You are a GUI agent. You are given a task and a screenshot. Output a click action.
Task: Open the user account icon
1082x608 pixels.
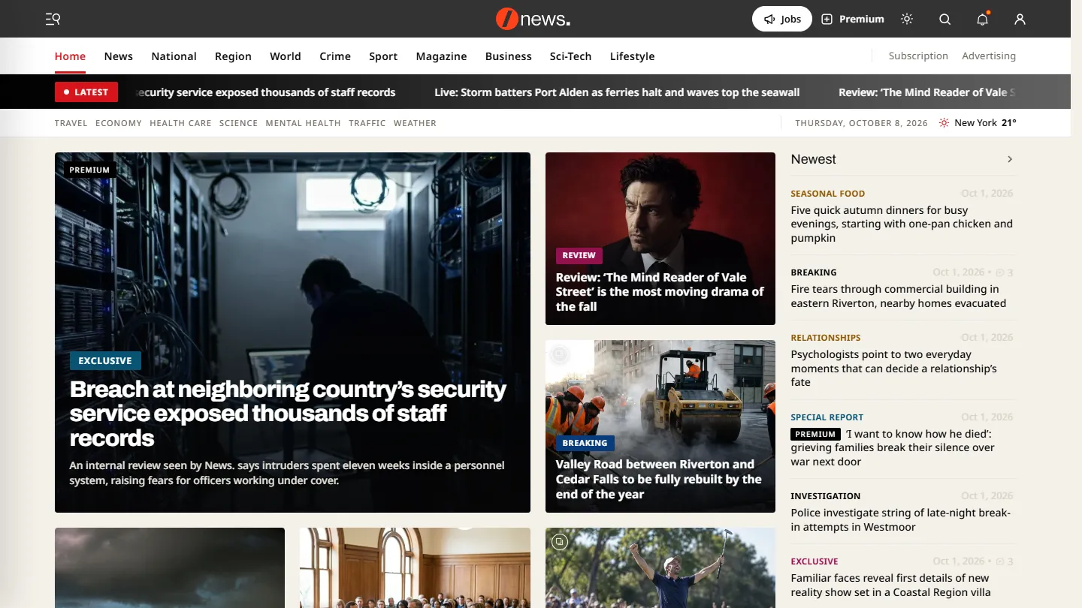[1020, 19]
